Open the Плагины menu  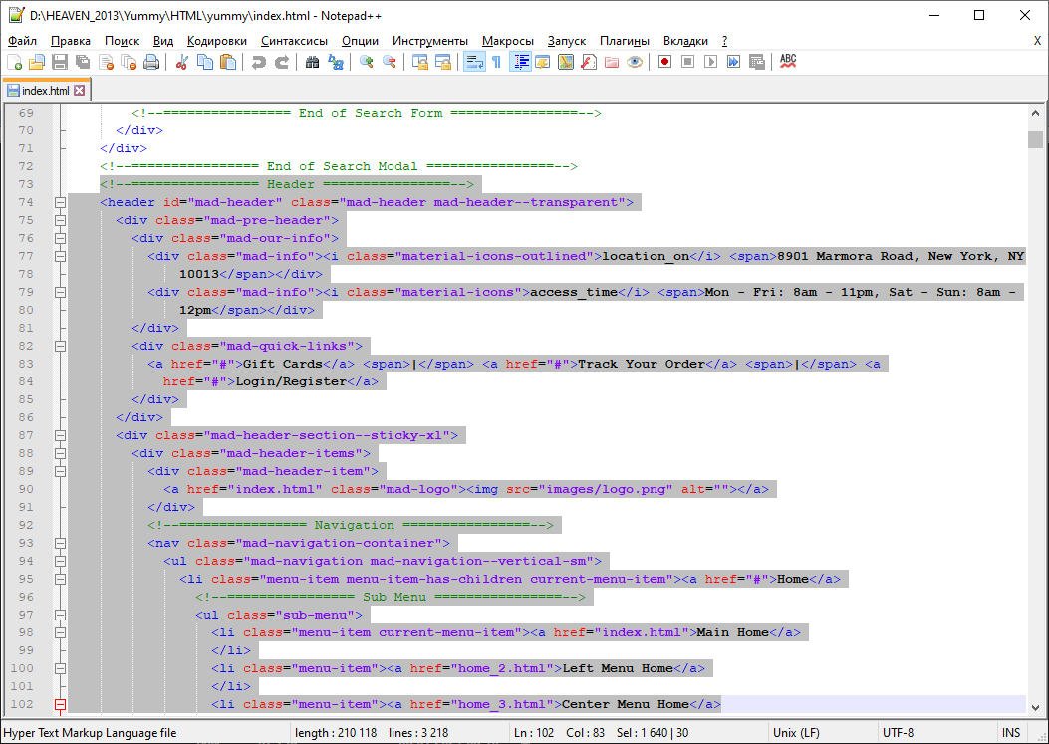624,41
